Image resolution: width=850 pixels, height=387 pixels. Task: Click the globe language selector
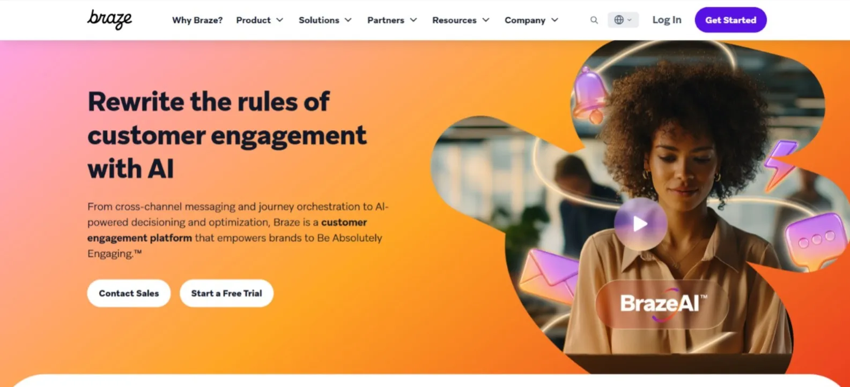[623, 20]
